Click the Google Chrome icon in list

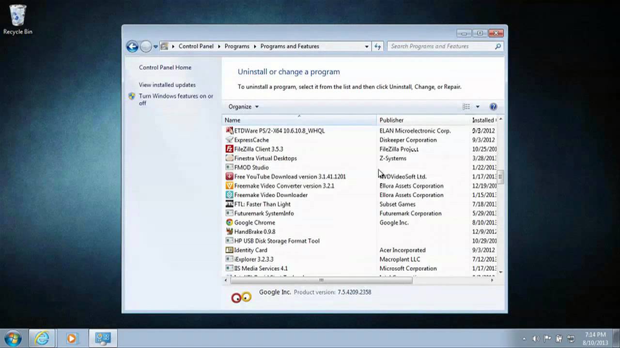tap(229, 222)
